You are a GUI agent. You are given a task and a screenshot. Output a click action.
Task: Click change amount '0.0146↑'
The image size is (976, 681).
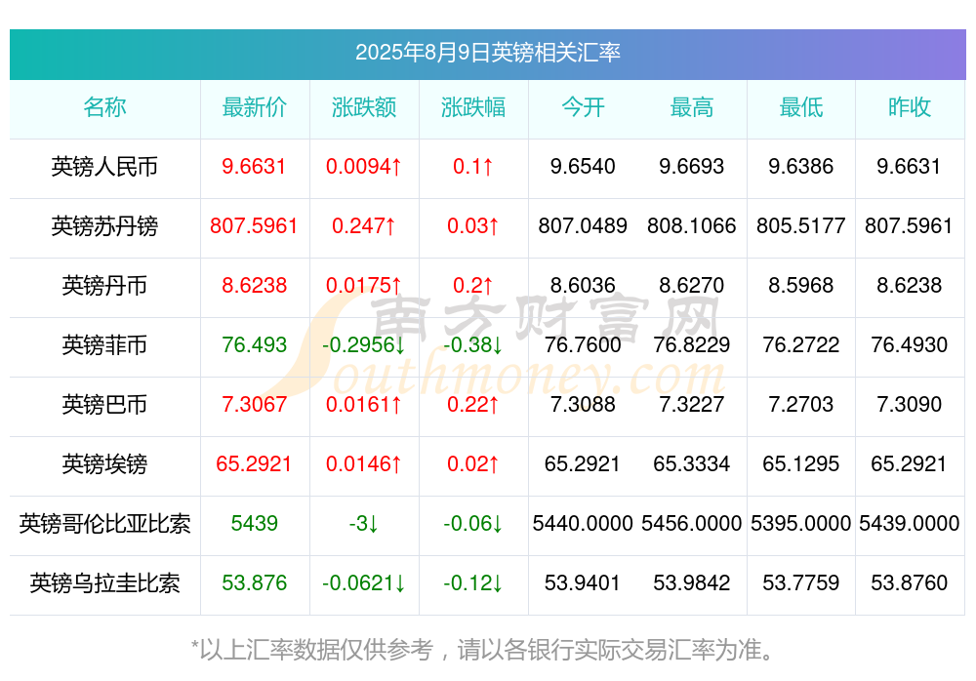point(363,464)
